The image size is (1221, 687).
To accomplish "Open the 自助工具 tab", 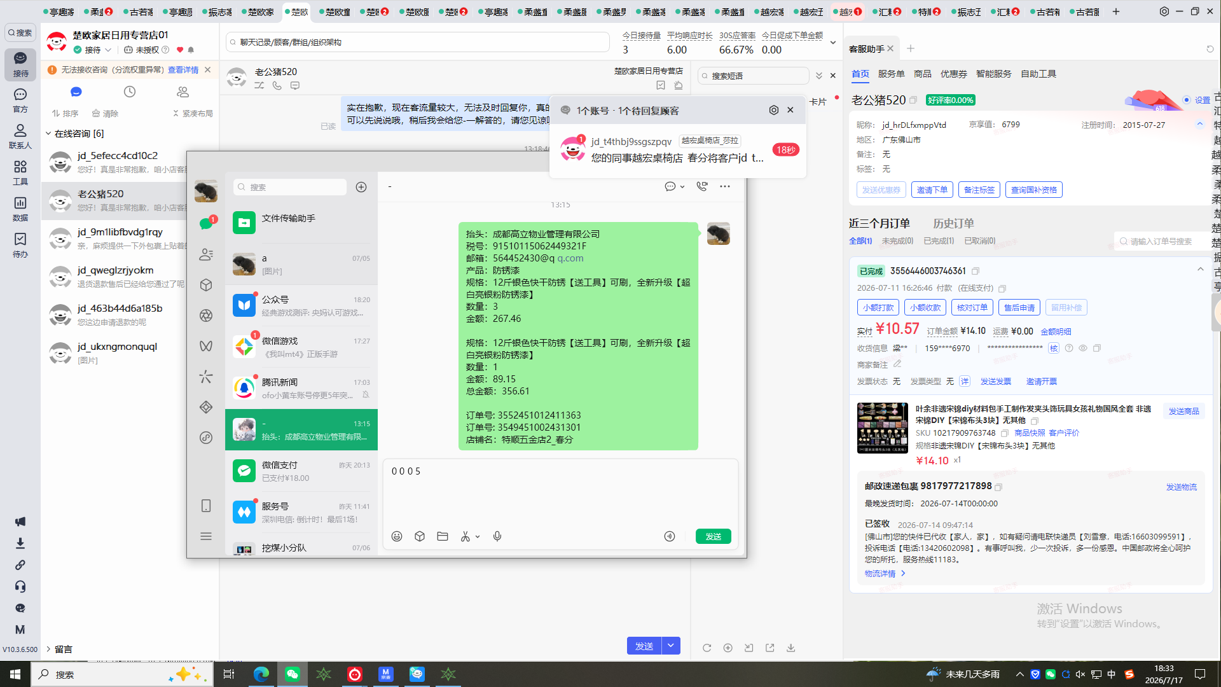I will [1038, 74].
